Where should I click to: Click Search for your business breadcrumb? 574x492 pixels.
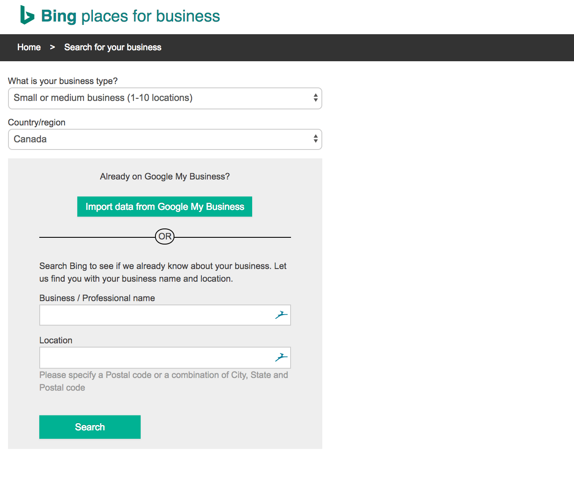coord(113,47)
